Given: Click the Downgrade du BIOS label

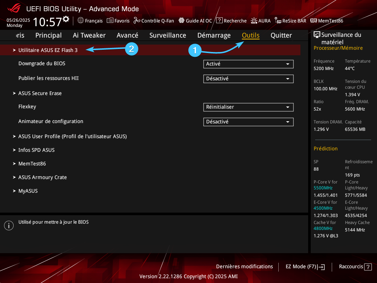Looking at the screenshot, I should pos(42,63).
